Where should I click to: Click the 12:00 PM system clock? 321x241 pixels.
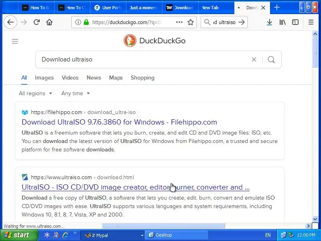[x=306, y=235]
